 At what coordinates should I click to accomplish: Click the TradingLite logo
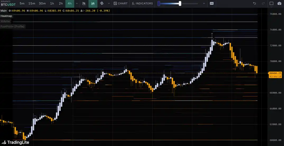15,142
